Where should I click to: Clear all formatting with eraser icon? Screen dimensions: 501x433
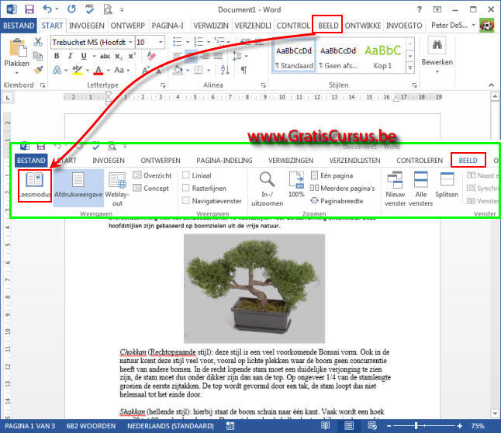click(x=151, y=56)
